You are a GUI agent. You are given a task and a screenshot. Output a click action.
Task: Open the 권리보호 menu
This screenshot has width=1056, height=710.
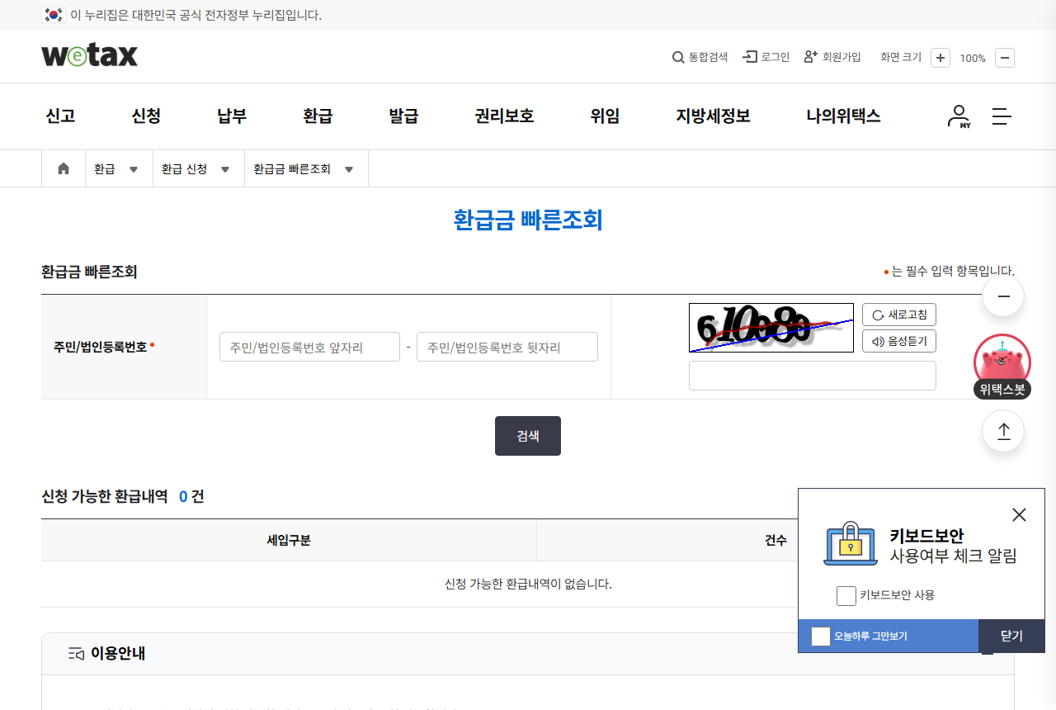pyautogui.click(x=504, y=116)
